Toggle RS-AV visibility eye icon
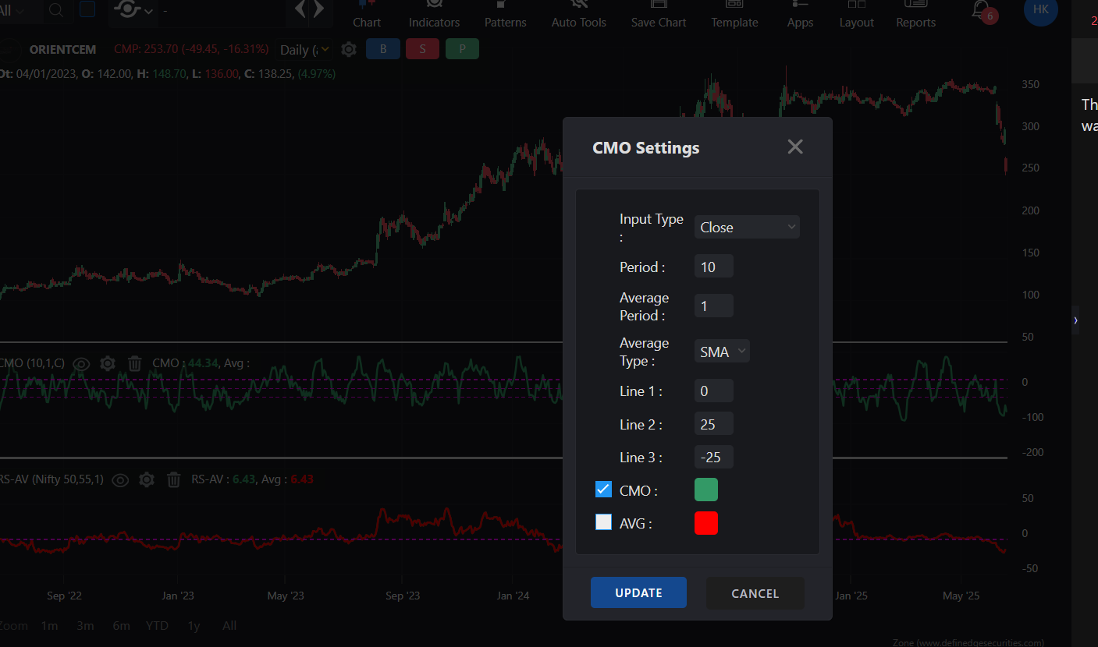 [x=120, y=479]
